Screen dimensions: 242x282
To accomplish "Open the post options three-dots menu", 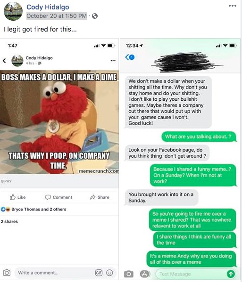I will 232,6.
